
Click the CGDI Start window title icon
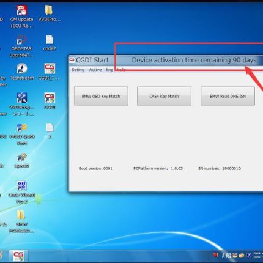coord(72,60)
